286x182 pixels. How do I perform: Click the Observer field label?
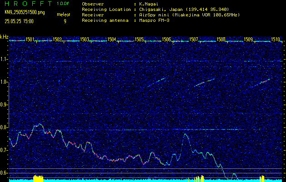pyautogui.click(x=93, y=4)
